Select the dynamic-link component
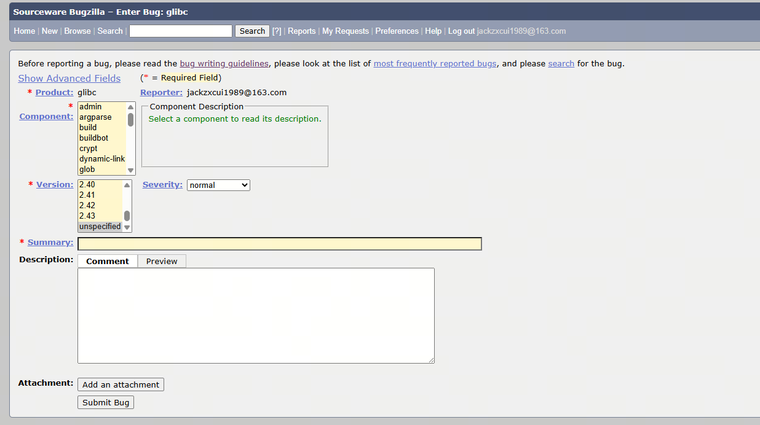760x425 pixels. [102, 159]
